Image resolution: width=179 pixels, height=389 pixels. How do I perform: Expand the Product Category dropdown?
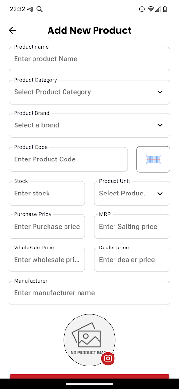pyautogui.click(x=89, y=92)
